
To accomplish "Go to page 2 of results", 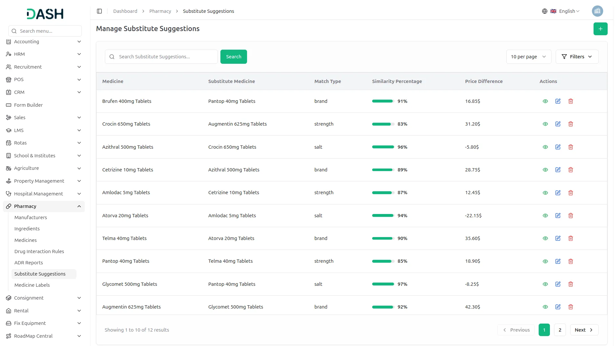I will pos(560,330).
